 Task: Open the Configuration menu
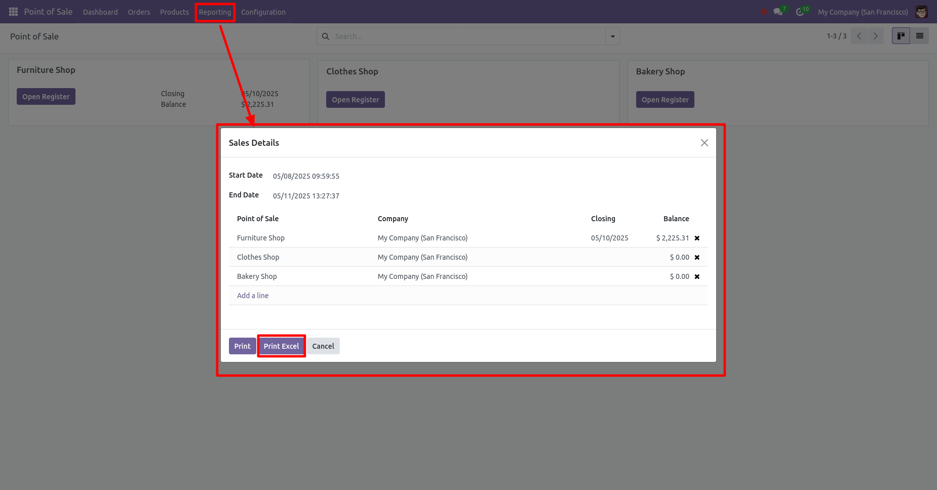tap(263, 12)
